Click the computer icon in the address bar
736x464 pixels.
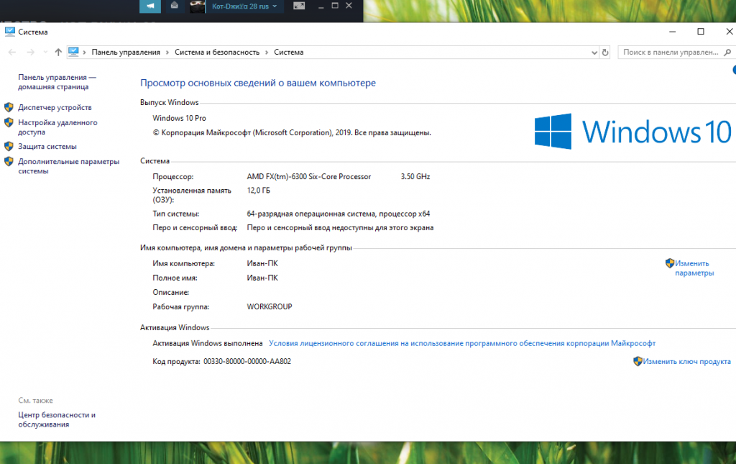73,52
